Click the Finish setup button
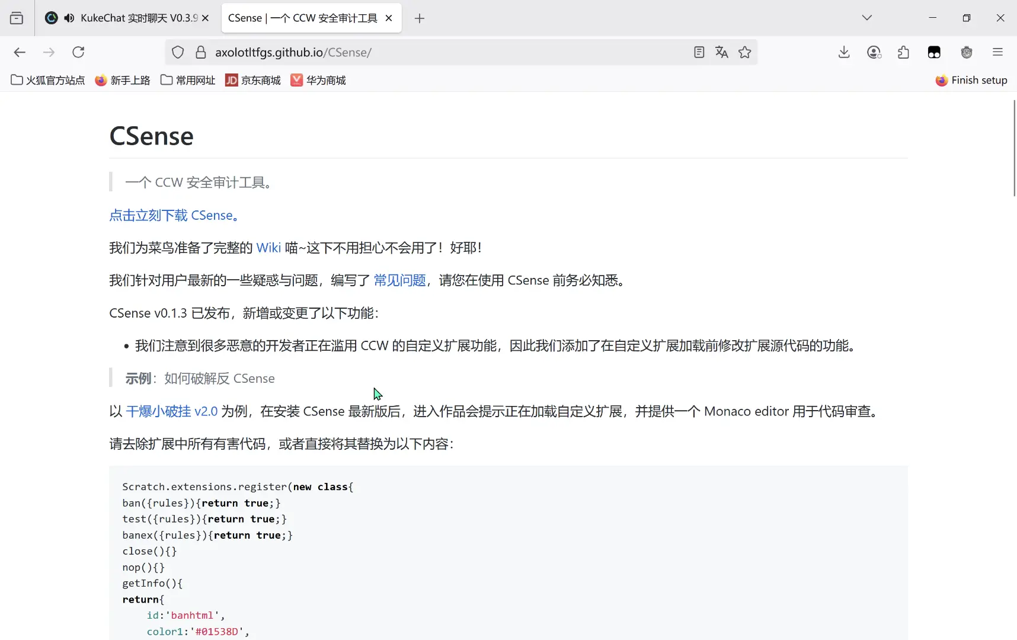The image size is (1017, 640). point(971,80)
